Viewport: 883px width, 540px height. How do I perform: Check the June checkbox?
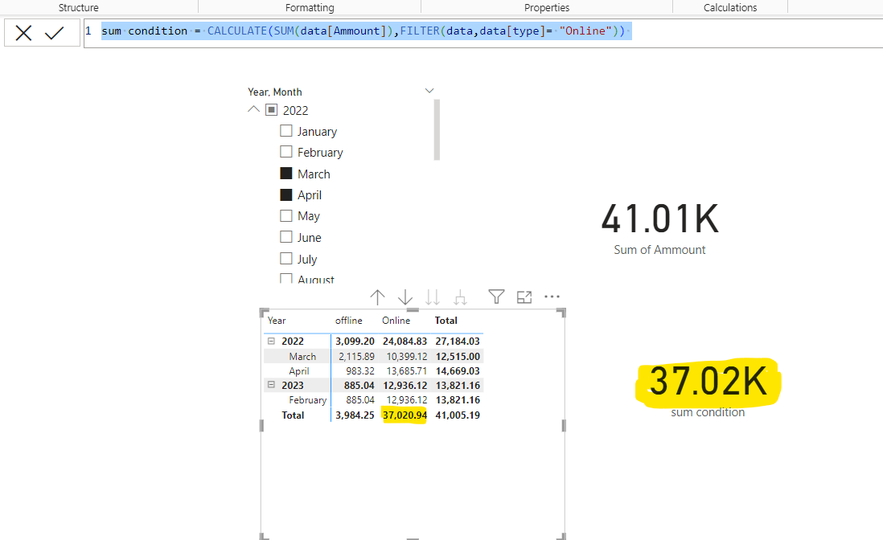(286, 237)
